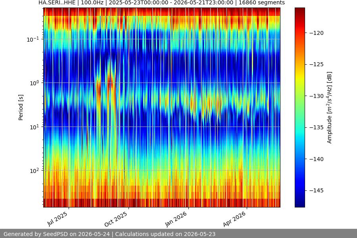Select the 'Jan 2026' x-axis label
The width and height of the screenshot is (357, 238).
[x=176, y=219]
